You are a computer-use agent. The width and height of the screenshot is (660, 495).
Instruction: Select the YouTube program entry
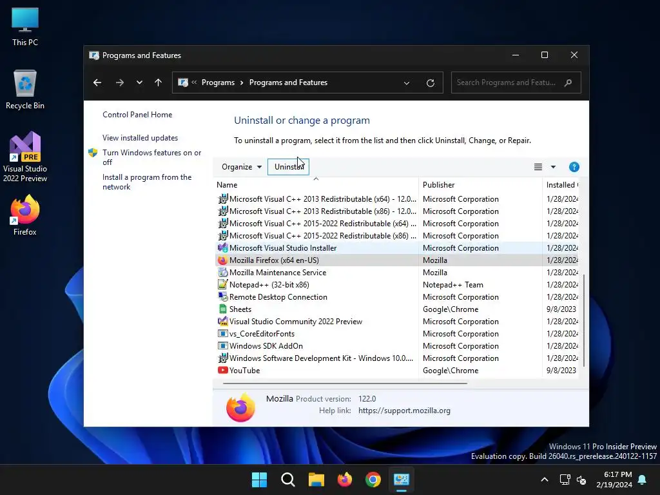click(397, 371)
